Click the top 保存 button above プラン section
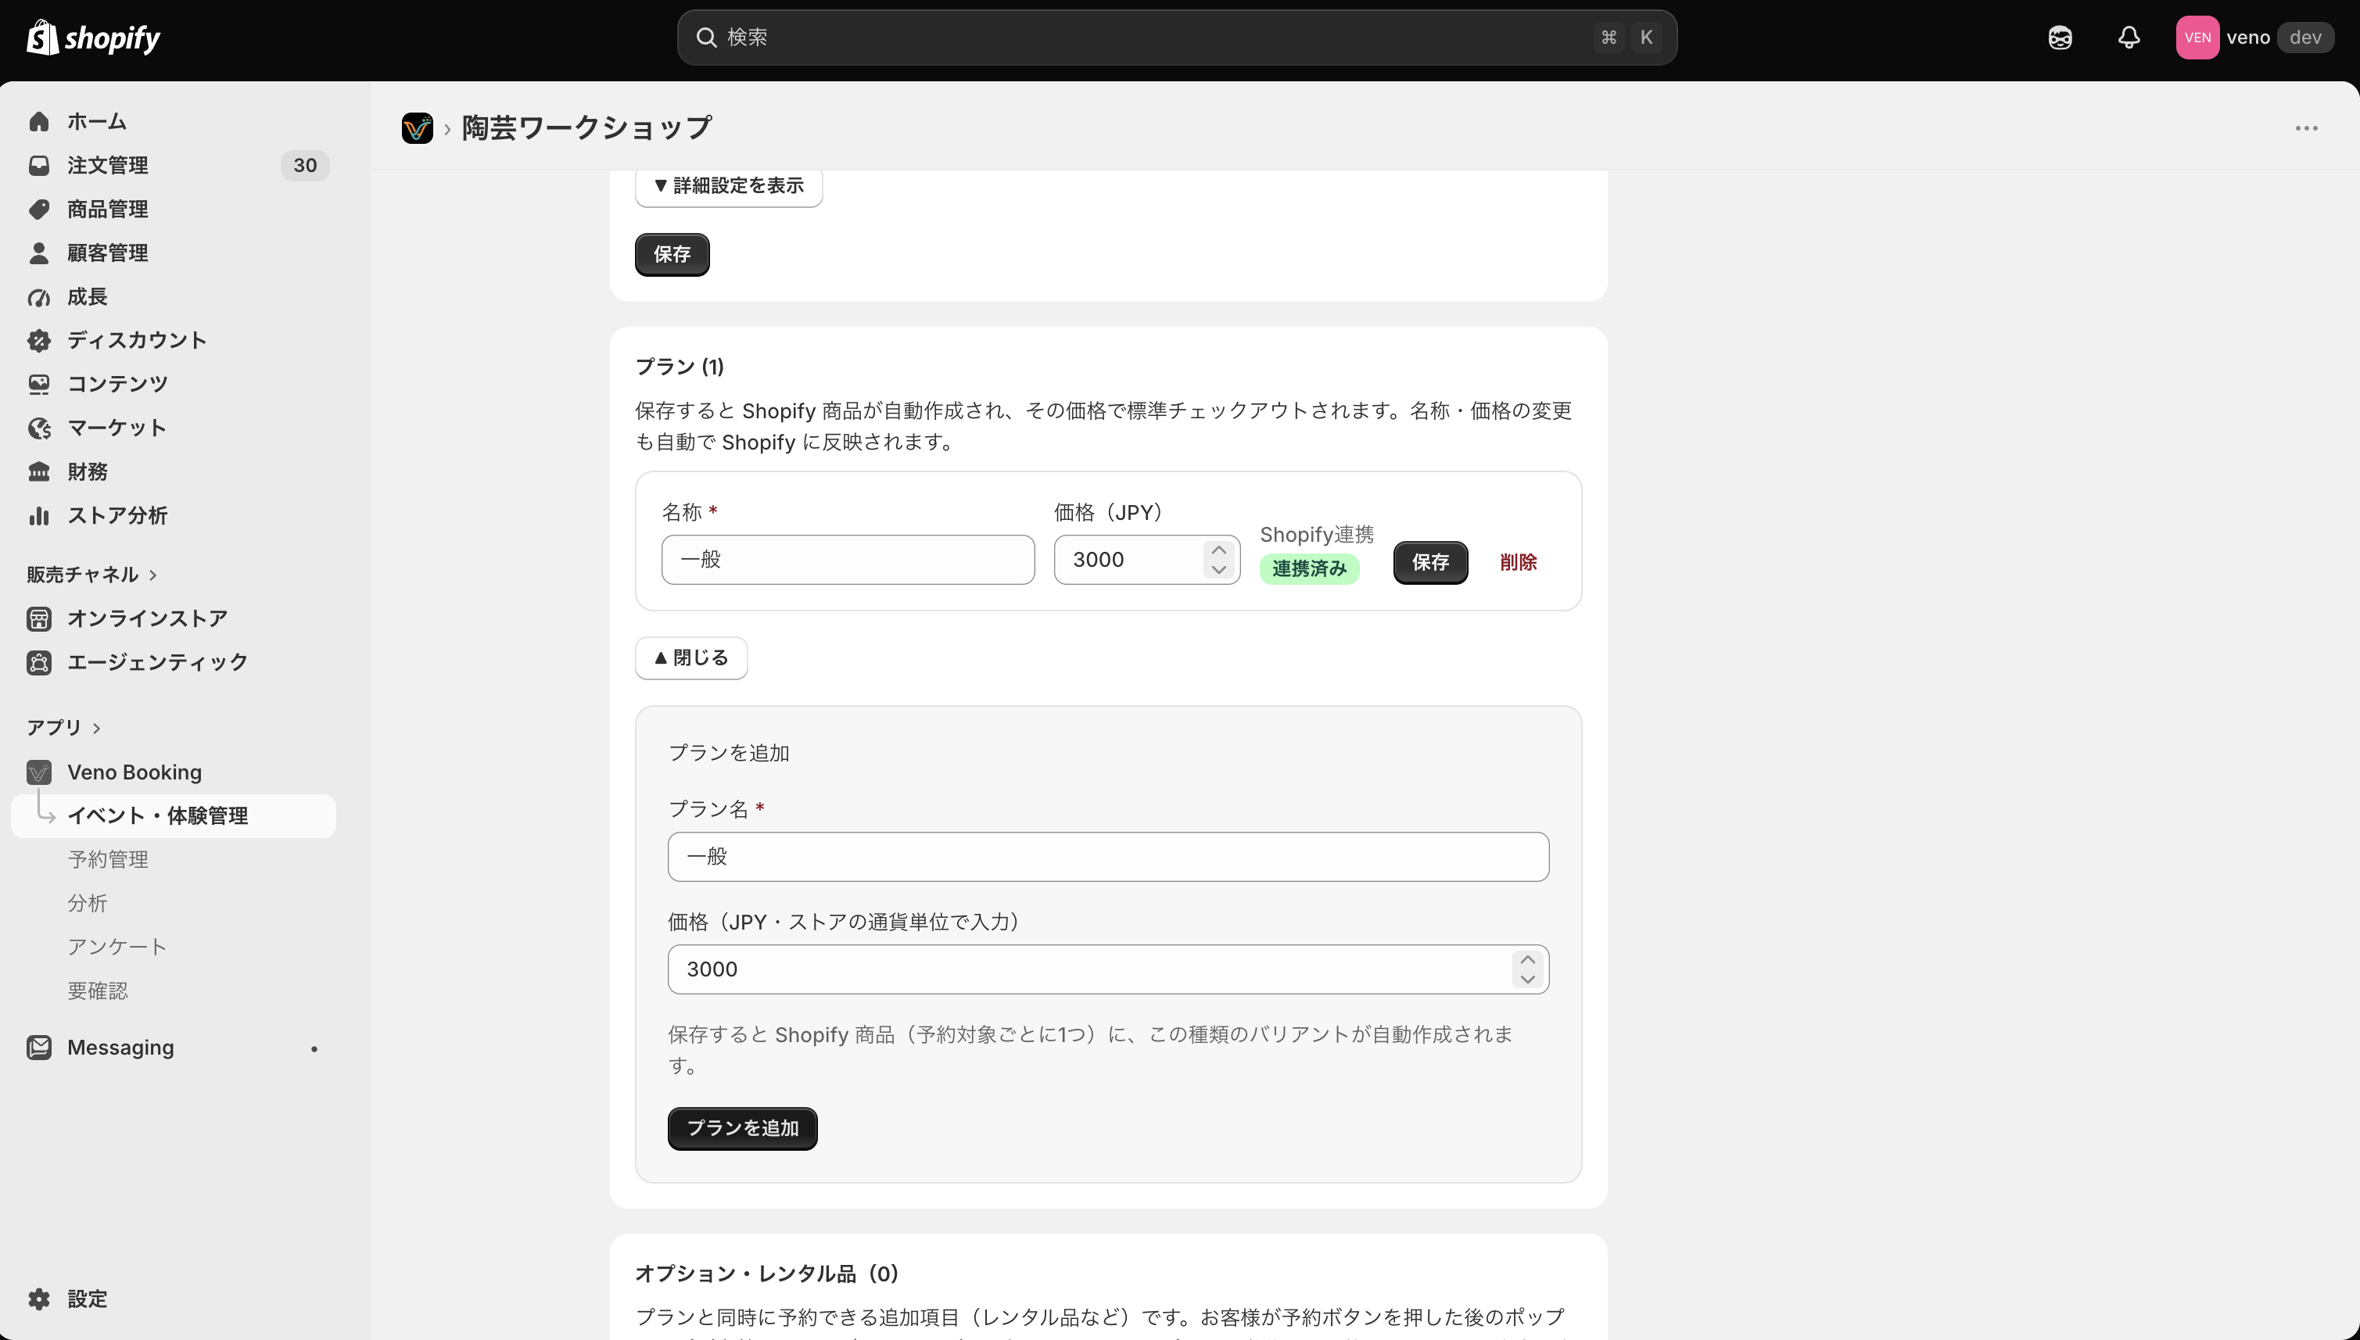 [672, 254]
